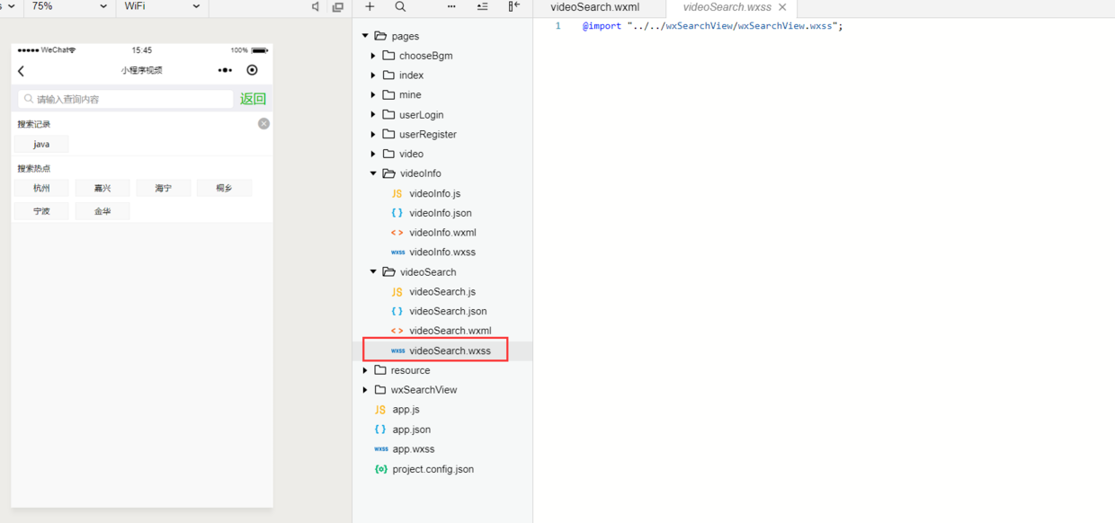The height and width of the screenshot is (523, 1115).
Task: Tap the back arrow in simulator navbar
Action: (x=22, y=70)
